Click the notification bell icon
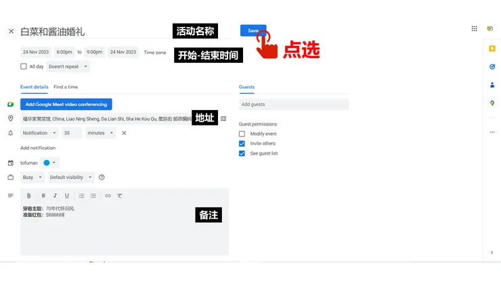This screenshot has width=501, height=281. [11, 133]
